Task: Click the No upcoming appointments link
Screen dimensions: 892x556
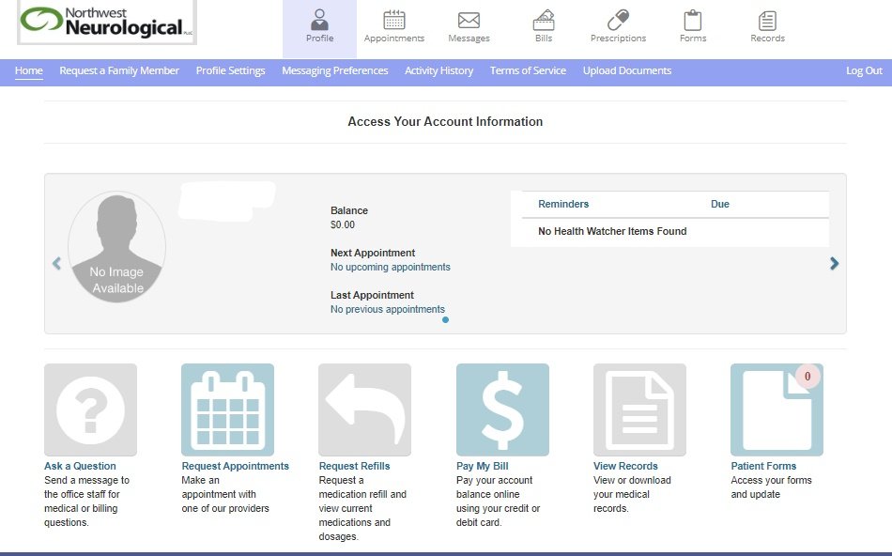Action: tap(390, 267)
